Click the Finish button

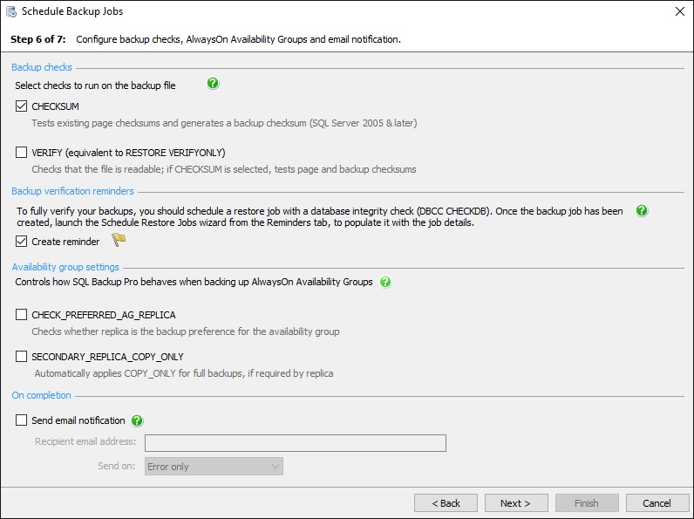tap(587, 503)
